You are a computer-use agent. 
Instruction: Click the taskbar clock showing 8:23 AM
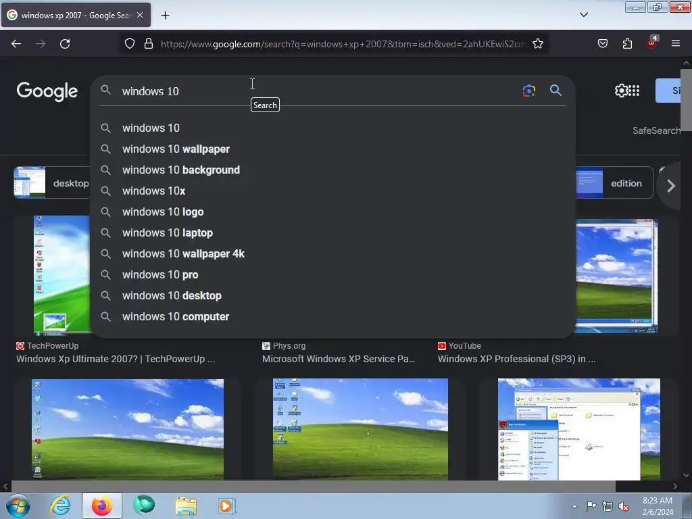[658, 506]
